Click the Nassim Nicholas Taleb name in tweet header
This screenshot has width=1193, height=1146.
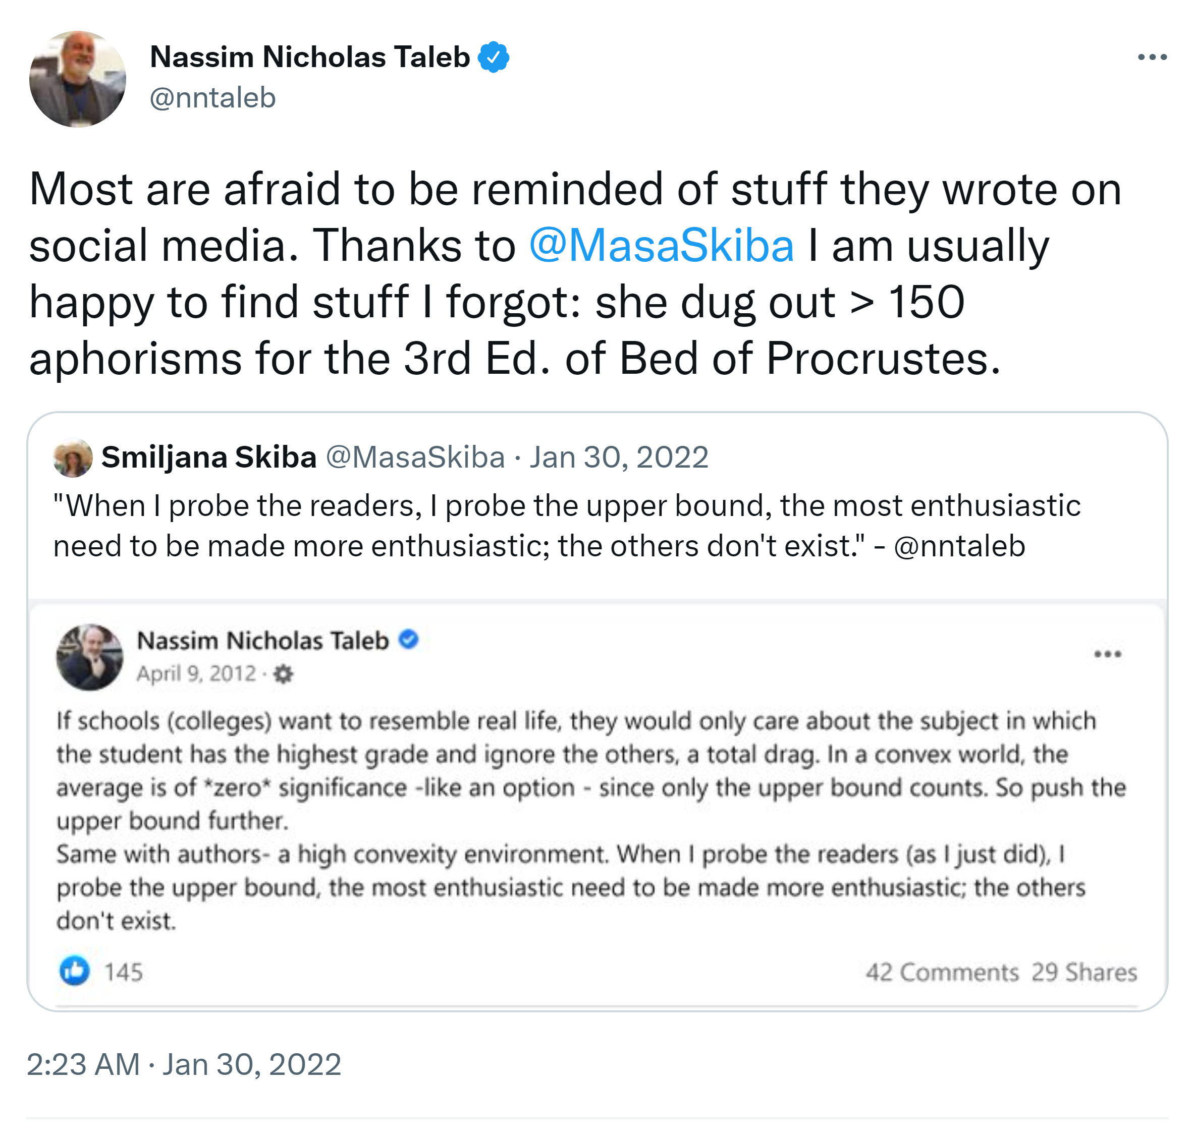pyautogui.click(x=310, y=57)
